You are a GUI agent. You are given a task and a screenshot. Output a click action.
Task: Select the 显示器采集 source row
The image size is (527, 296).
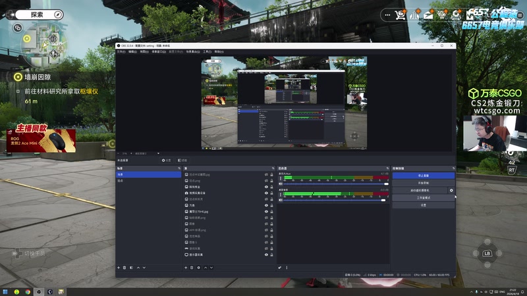coord(229,255)
